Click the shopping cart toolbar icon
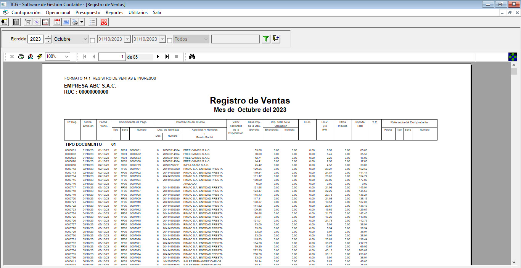Viewport: 521px width, 268px height. tap(28, 22)
